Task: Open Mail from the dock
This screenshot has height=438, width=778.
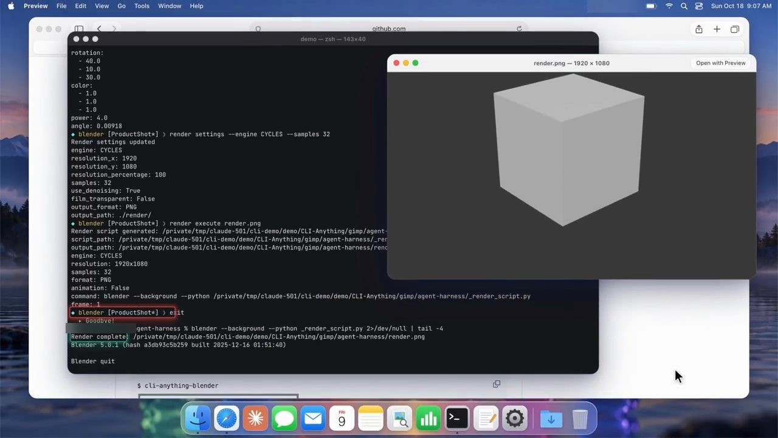Action: (313, 419)
